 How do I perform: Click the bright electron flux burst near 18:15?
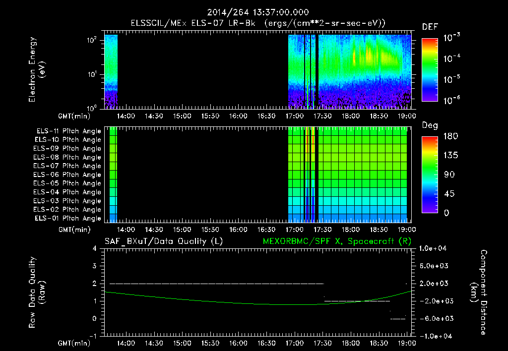click(x=368, y=55)
